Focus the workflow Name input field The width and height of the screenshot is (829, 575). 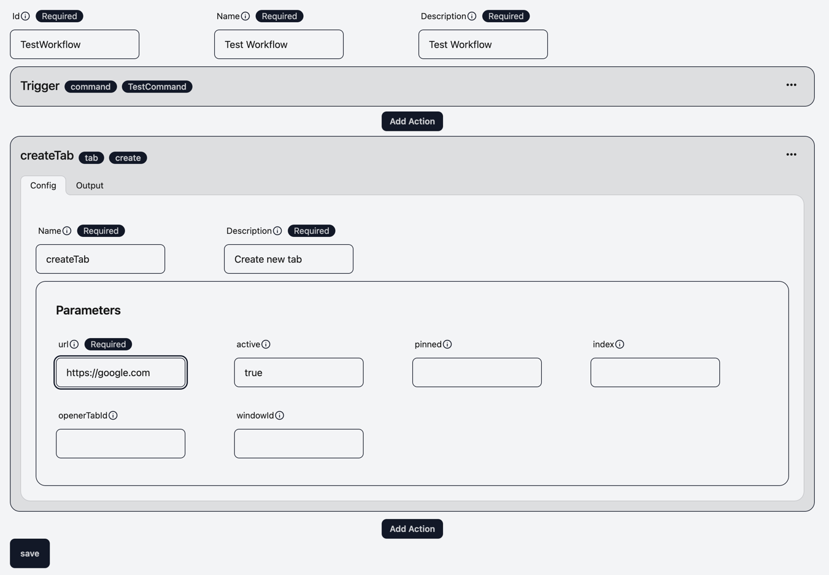tap(279, 44)
